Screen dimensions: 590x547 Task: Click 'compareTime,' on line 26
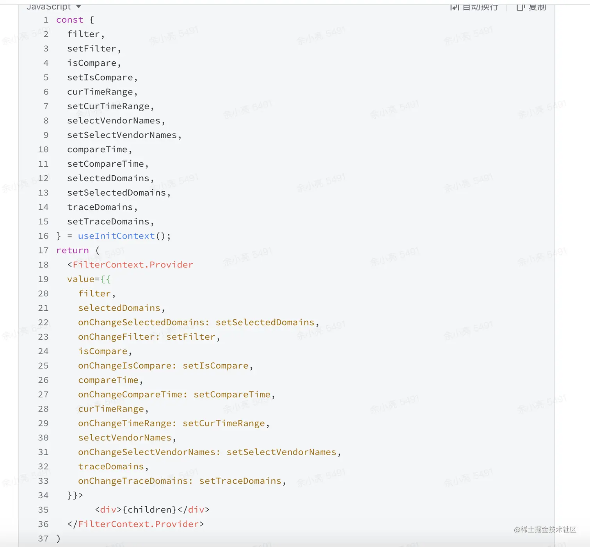coord(110,380)
